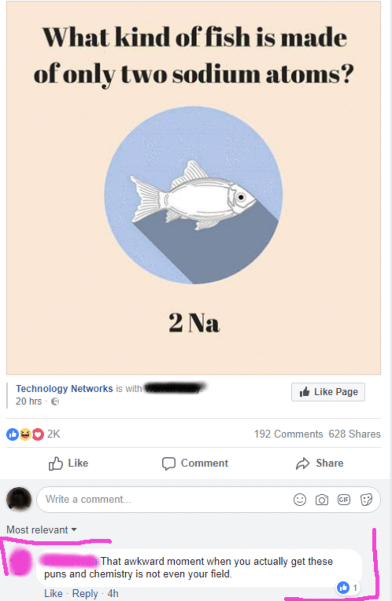
Task: Open the Technology Networks page link
Action: tap(64, 389)
